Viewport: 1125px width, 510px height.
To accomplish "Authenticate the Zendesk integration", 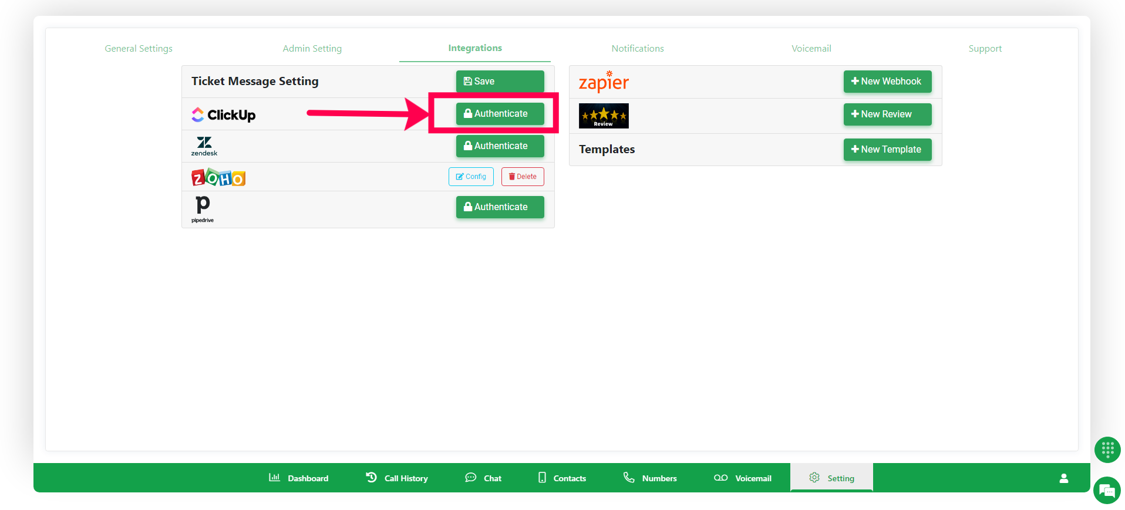I will click(500, 146).
